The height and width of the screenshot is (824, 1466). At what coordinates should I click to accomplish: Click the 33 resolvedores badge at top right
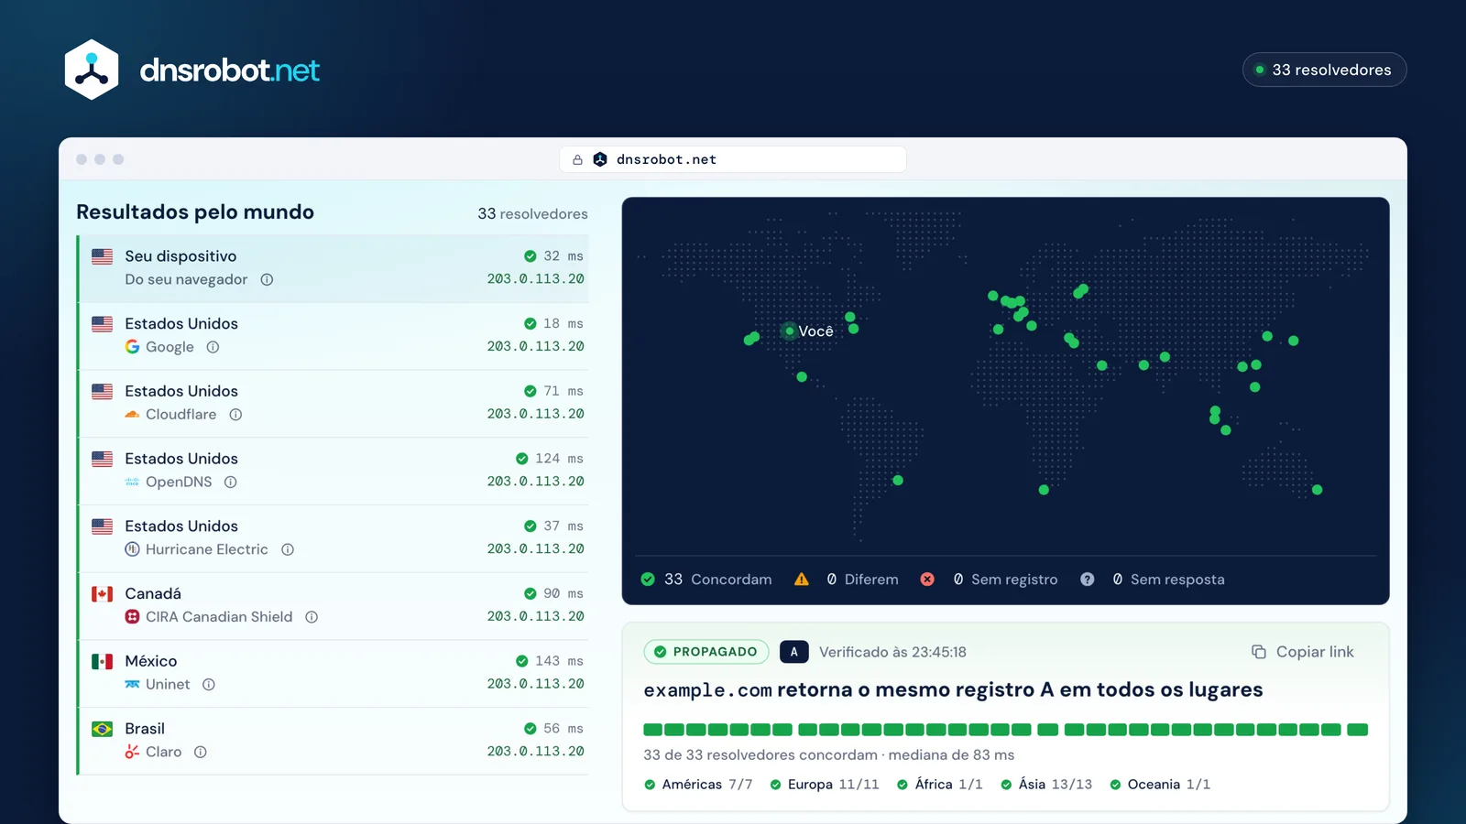[x=1324, y=70]
